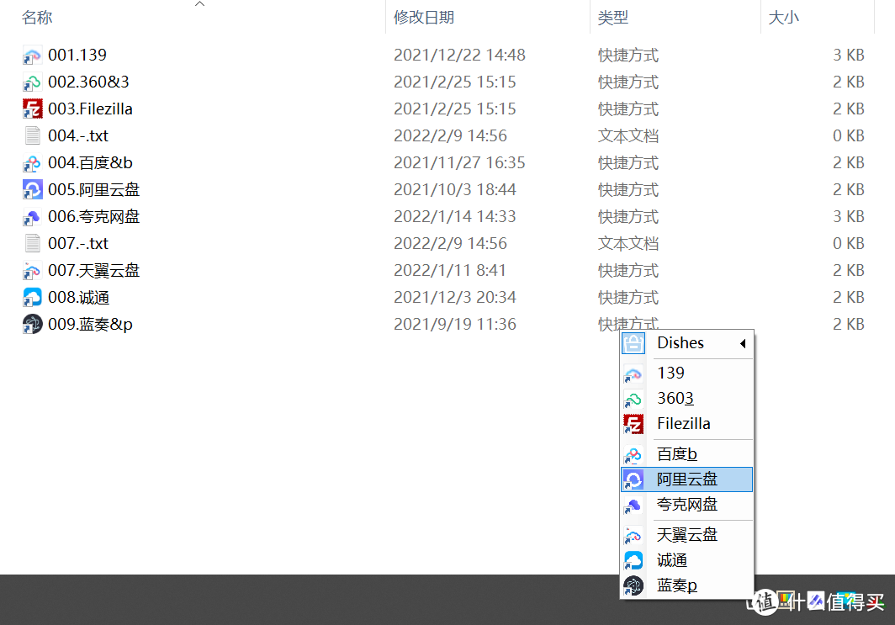Select file name 002.360&3

coord(88,82)
